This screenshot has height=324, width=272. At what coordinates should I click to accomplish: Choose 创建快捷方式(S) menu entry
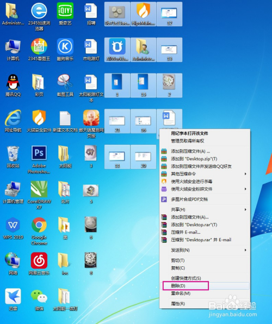(x=205, y=278)
